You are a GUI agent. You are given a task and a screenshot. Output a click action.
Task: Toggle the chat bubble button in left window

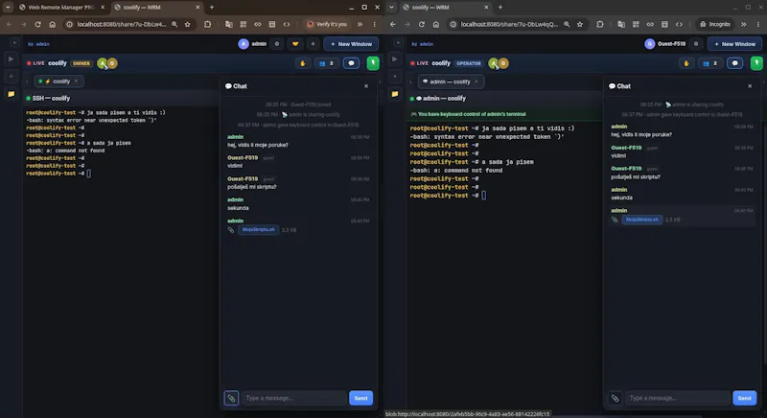pos(351,63)
